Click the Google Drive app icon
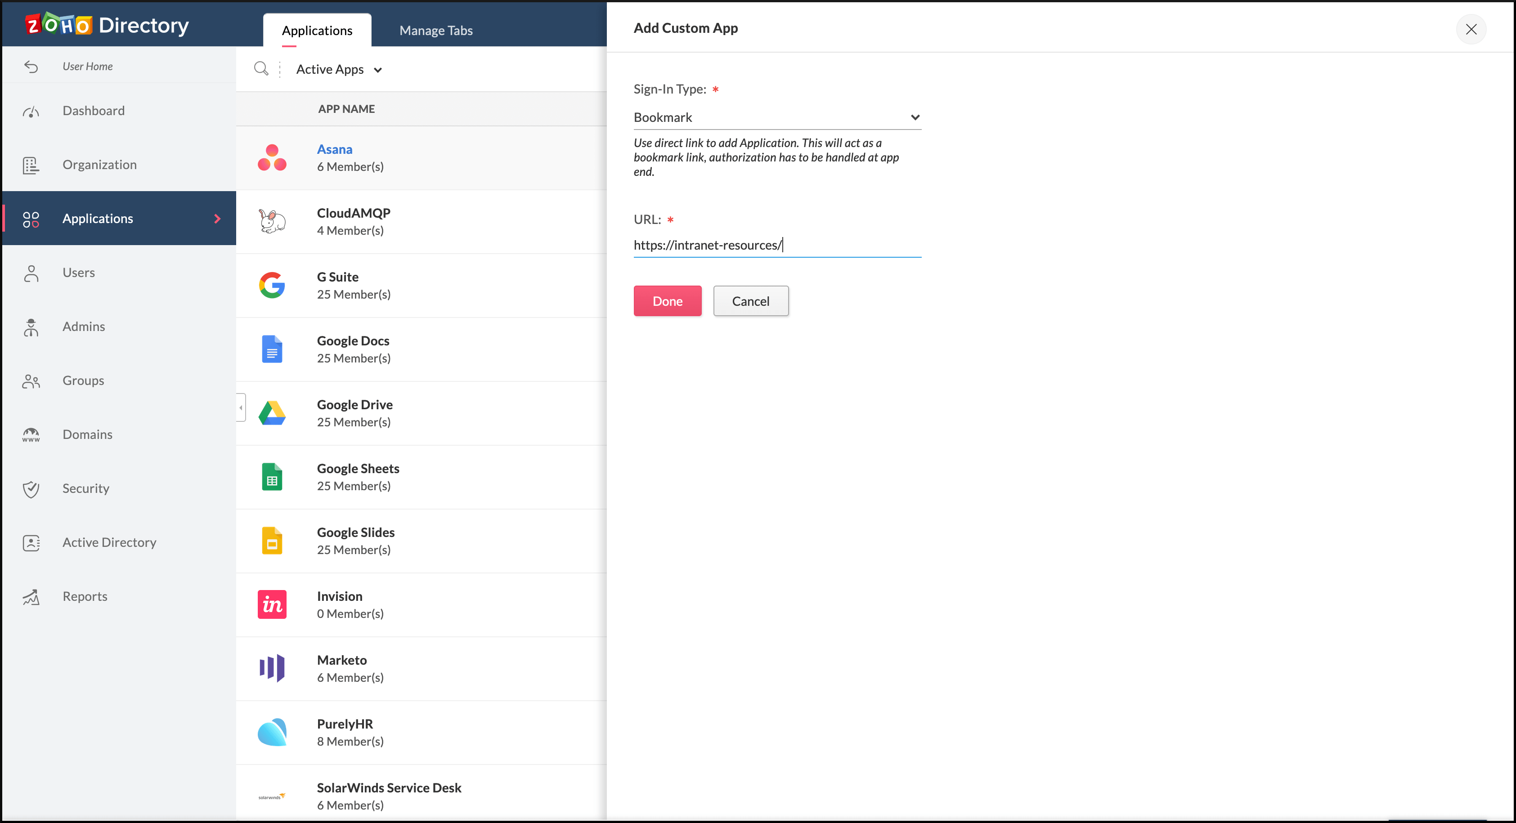Image resolution: width=1516 pixels, height=823 pixels. pos(272,414)
